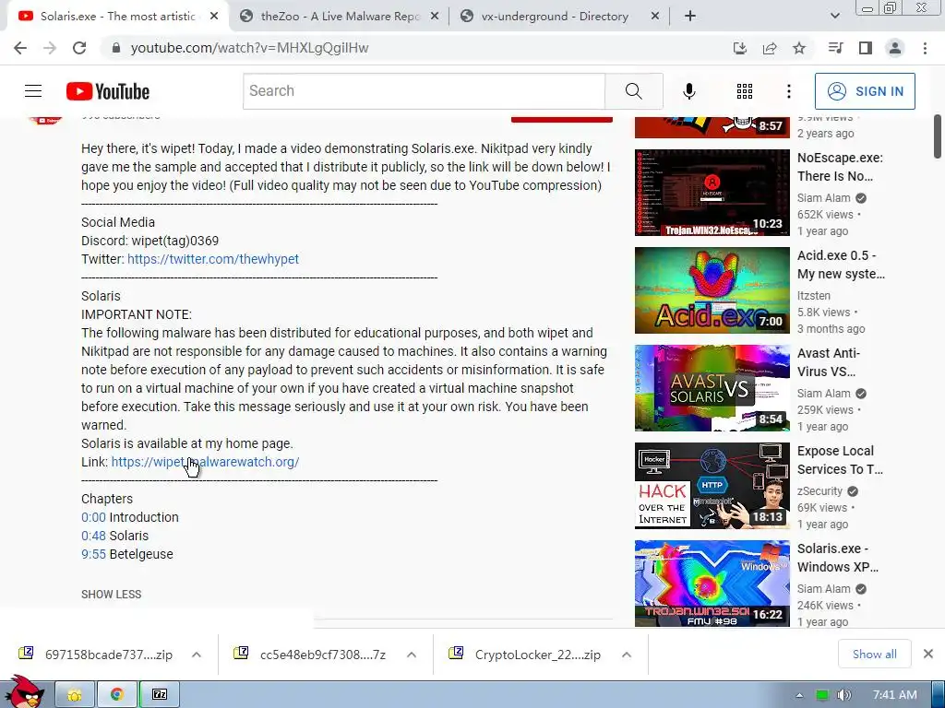Start voice search with microphone icon

pos(688,91)
